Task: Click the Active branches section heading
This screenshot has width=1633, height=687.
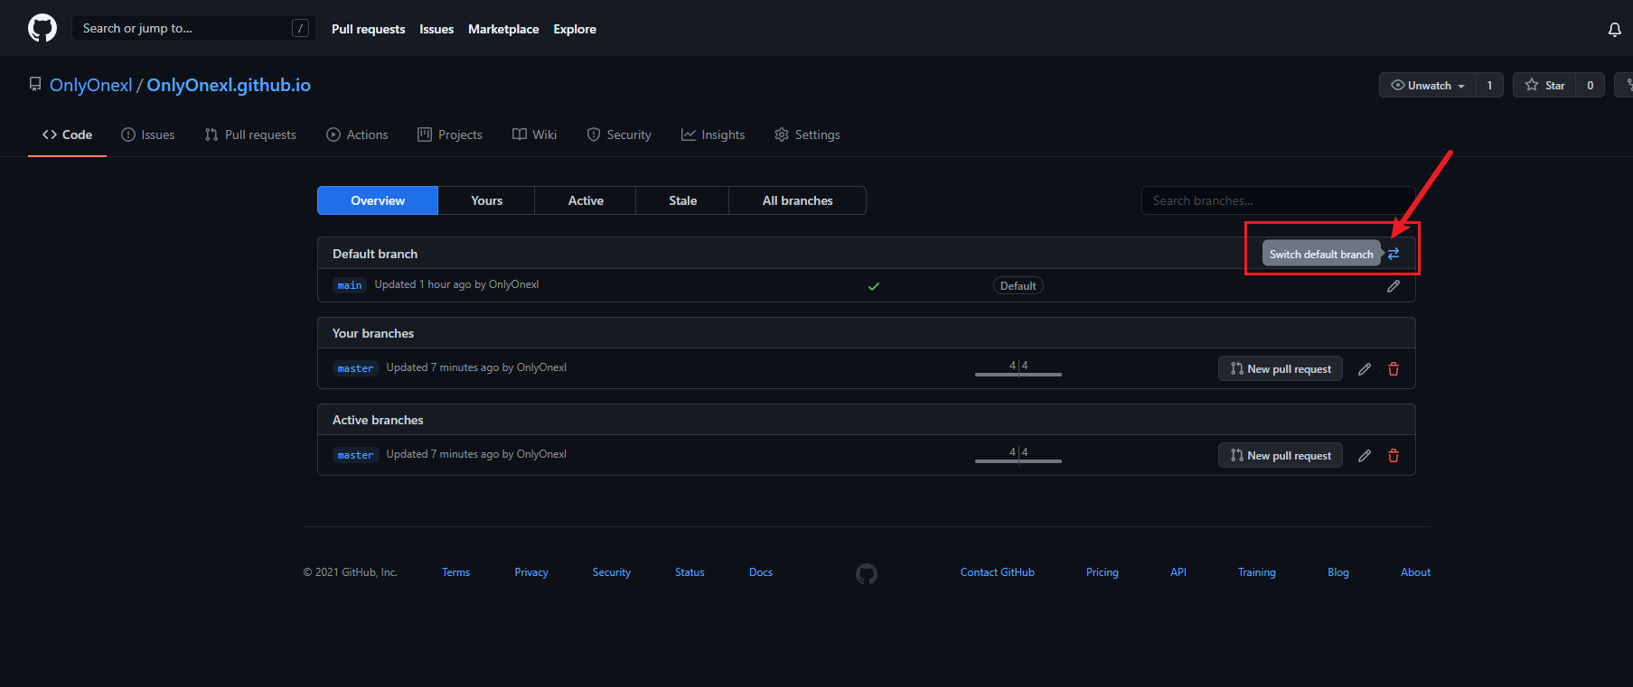Action: (x=378, y=420)
